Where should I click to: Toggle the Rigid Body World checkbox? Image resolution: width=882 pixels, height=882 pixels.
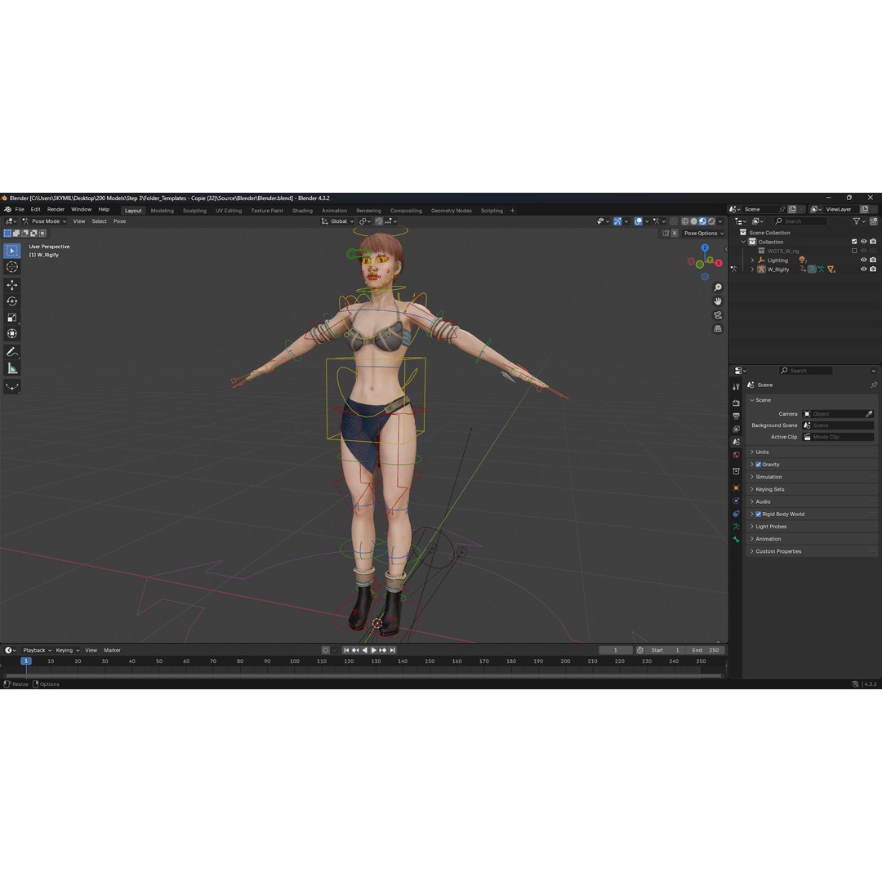(758, 514)
